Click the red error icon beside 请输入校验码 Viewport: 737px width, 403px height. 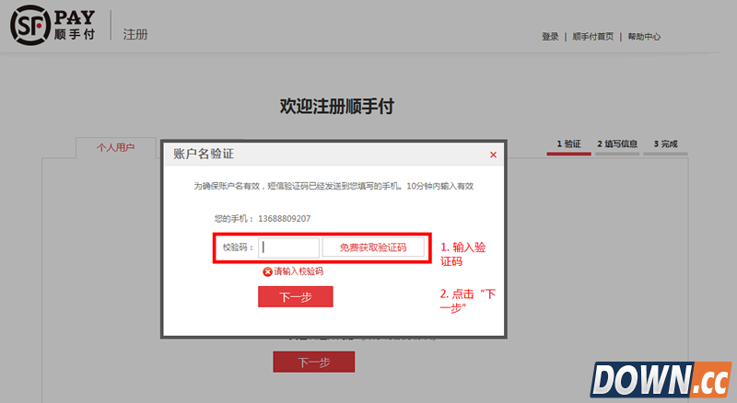pos(267,271)
